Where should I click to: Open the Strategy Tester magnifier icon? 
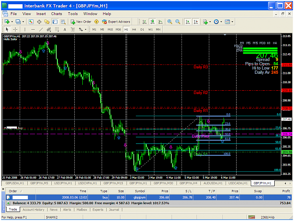tap(63, 22)
